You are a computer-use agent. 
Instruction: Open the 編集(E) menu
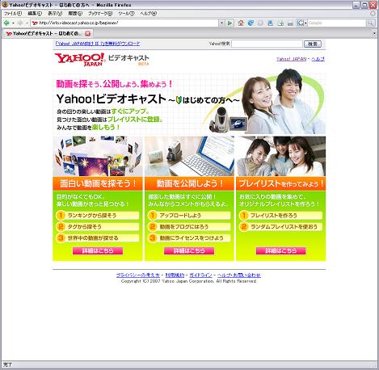tap(35, 14)
